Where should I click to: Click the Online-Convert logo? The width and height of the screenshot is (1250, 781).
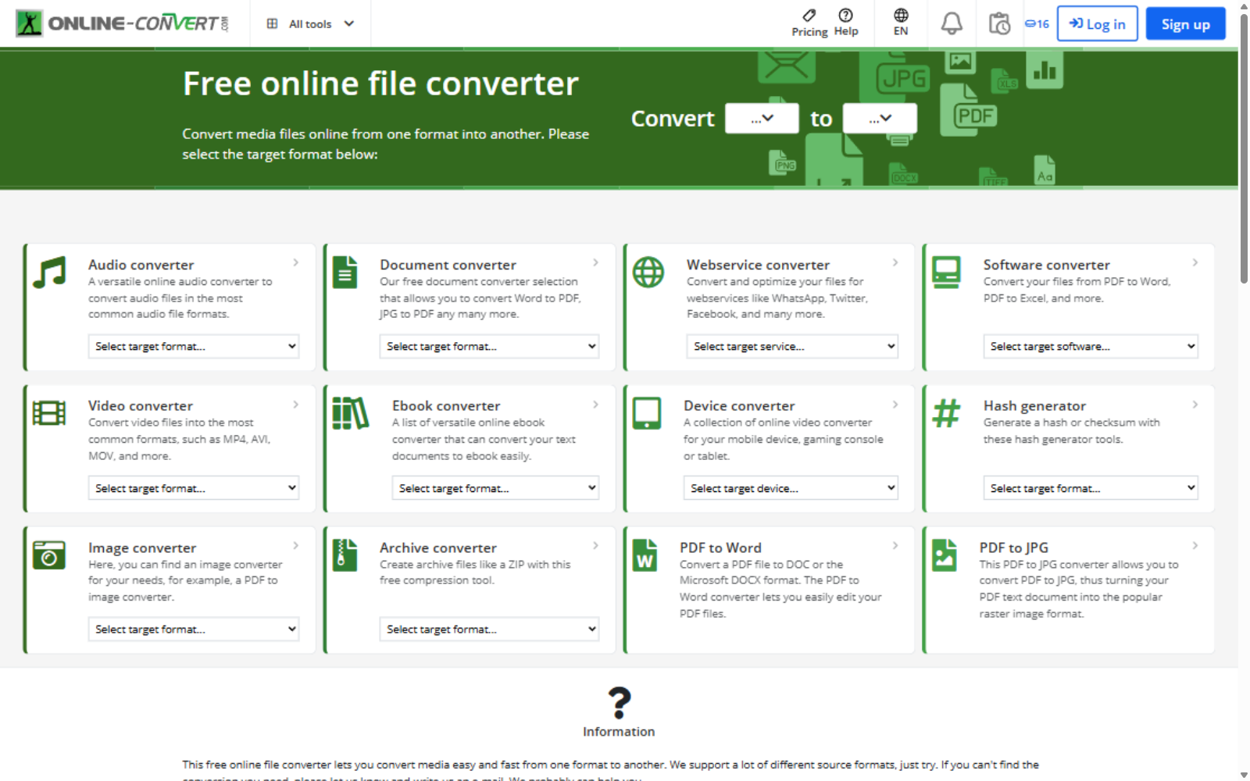(x=123, y=23)
